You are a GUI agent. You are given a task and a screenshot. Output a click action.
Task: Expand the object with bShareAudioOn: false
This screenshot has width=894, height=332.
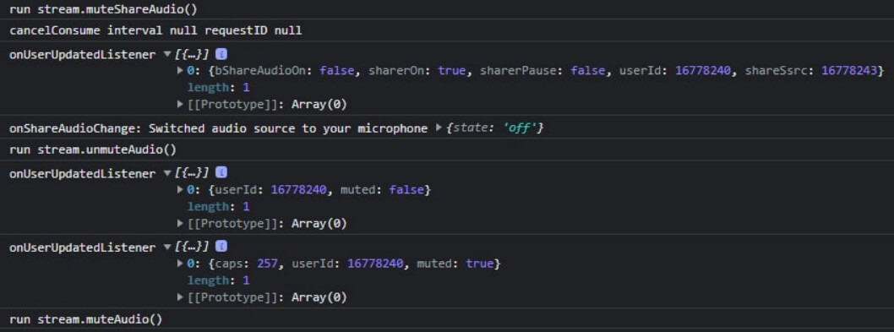tap(181, 71)
